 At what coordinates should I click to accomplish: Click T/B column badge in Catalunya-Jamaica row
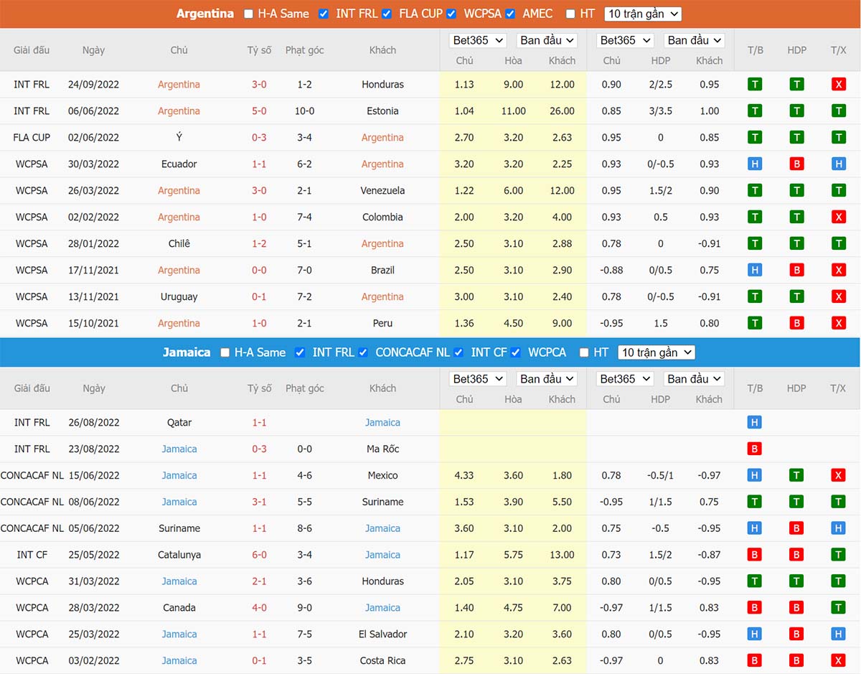click(x=754, y=555)
